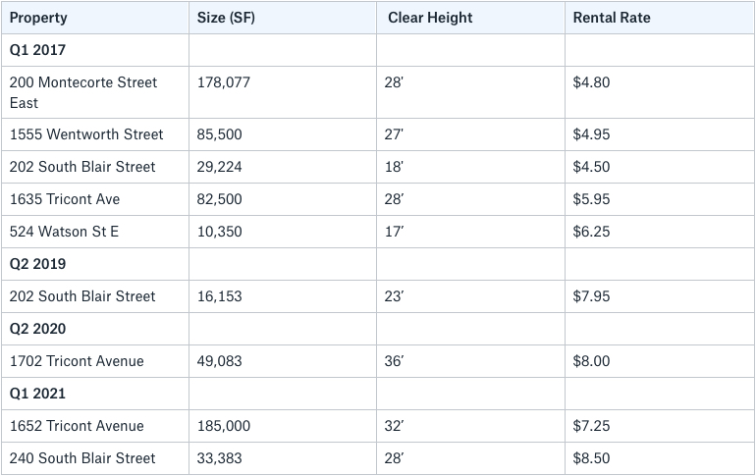Click the $4.95 rental rate cell
The image size is (756, 476).
(x=660, y=134)
